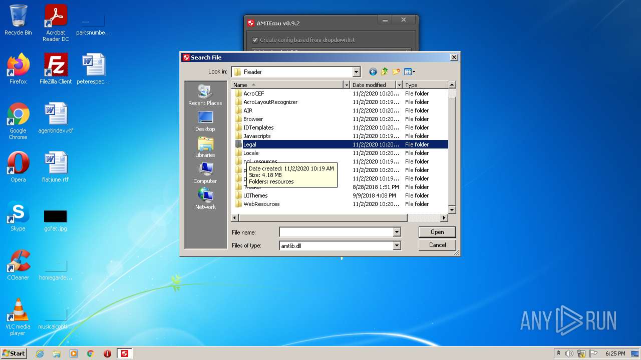
Task: Expand the File name dropdown arrow
Action: pyautogui.click(x=397, y=232)
